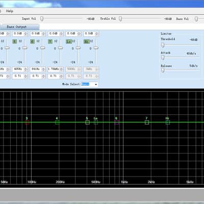The image size is (204, 204).
Task: Click the Release value 5db/s
Action: pos(193,66)
